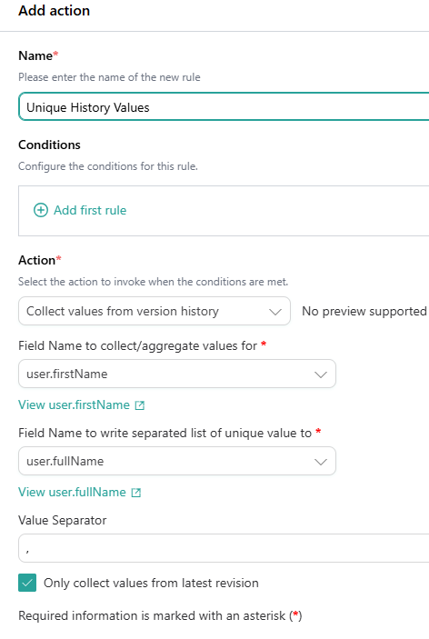Click the Add action dialog heading
The width and height of the screenshot is (429, 639).
click(x=55, y=11)
